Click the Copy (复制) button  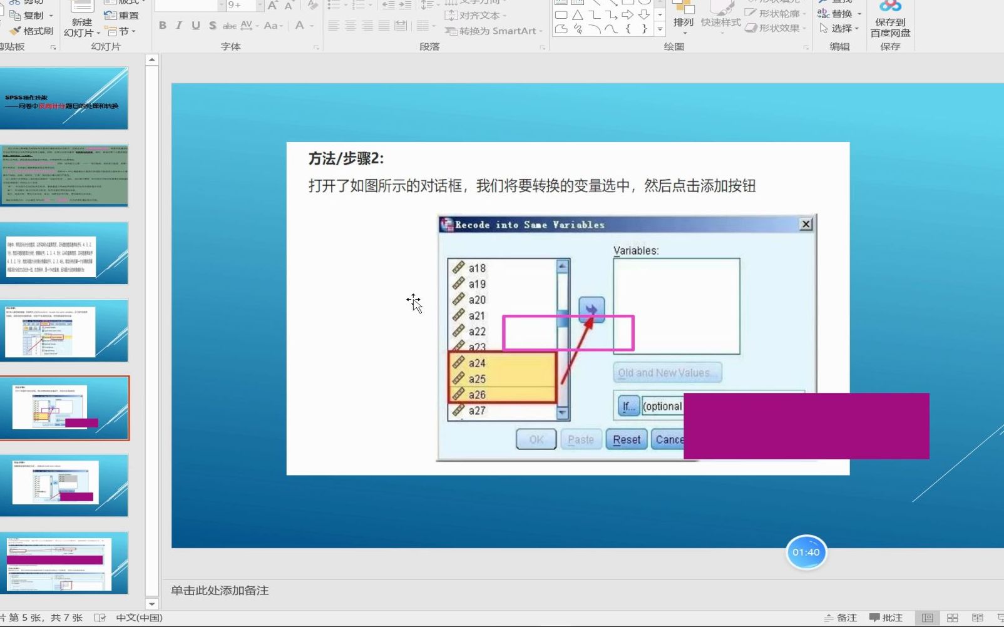(x=28, y=15)
